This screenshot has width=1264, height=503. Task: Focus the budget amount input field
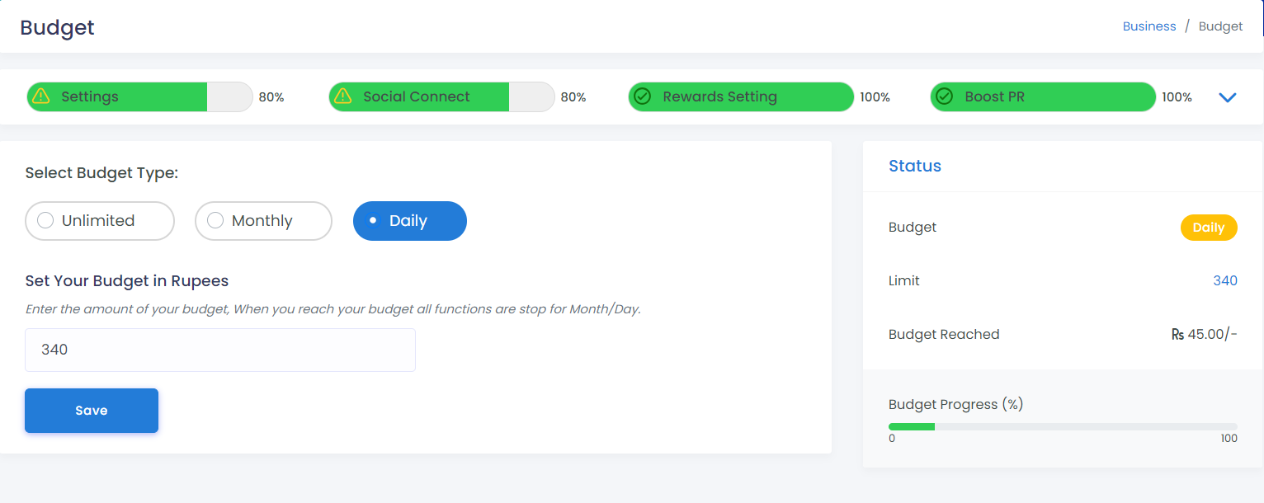click(x=220, y=350)
